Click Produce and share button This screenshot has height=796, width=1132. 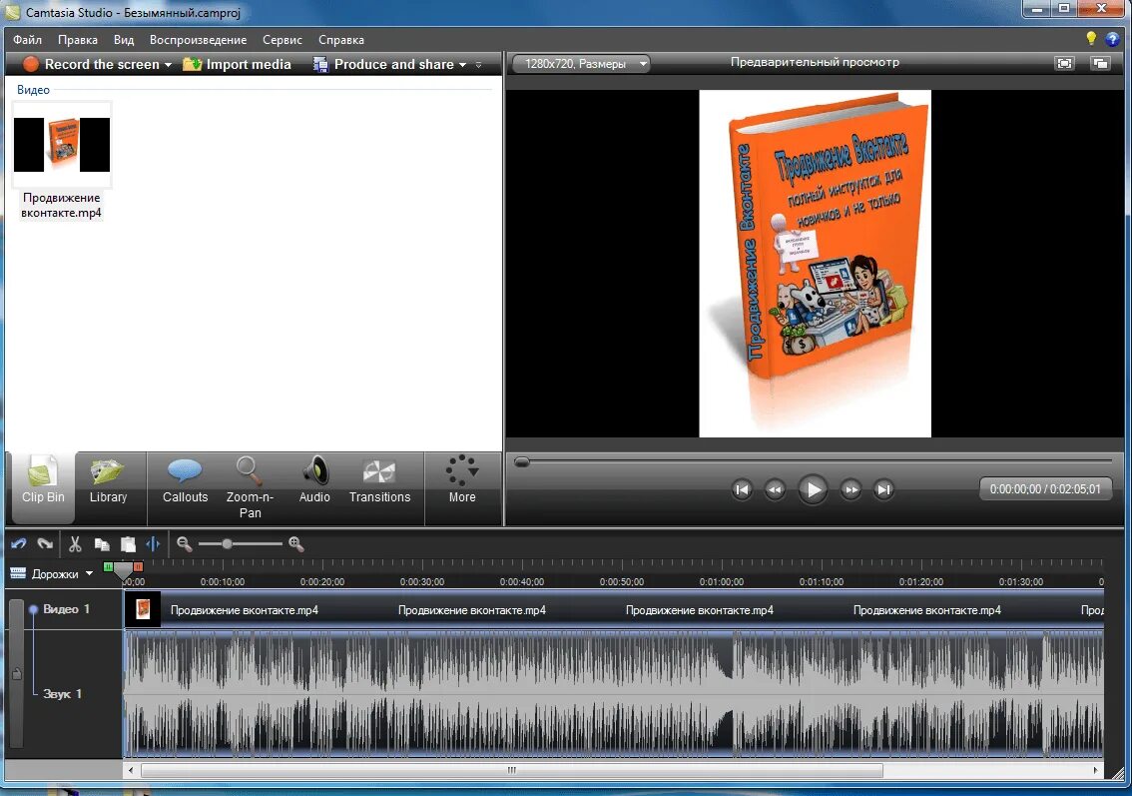tap(383, 64)
